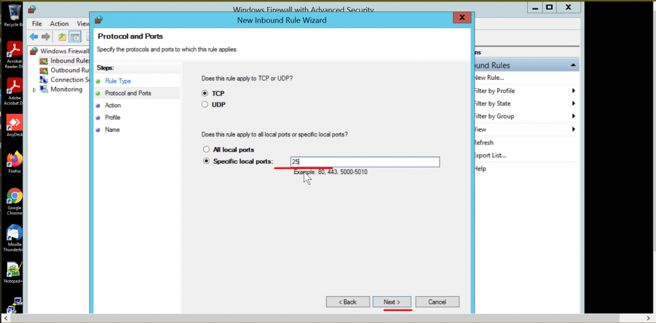Open the Recycle Bin icon
Image resolution: width=656 pixels, height=323 pixels.
click(13, 13)
